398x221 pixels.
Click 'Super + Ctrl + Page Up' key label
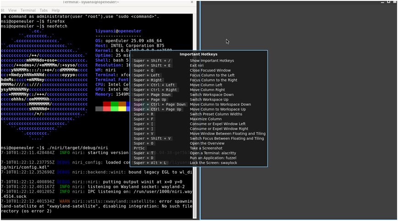coord(158,109)
